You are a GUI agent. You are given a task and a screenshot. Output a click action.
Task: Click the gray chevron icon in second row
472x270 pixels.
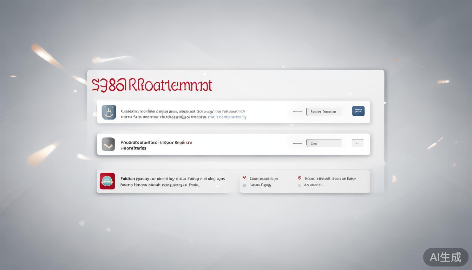108,144
